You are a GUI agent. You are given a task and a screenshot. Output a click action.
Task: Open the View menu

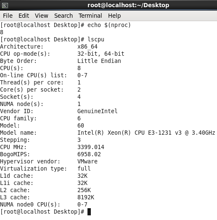41,16
